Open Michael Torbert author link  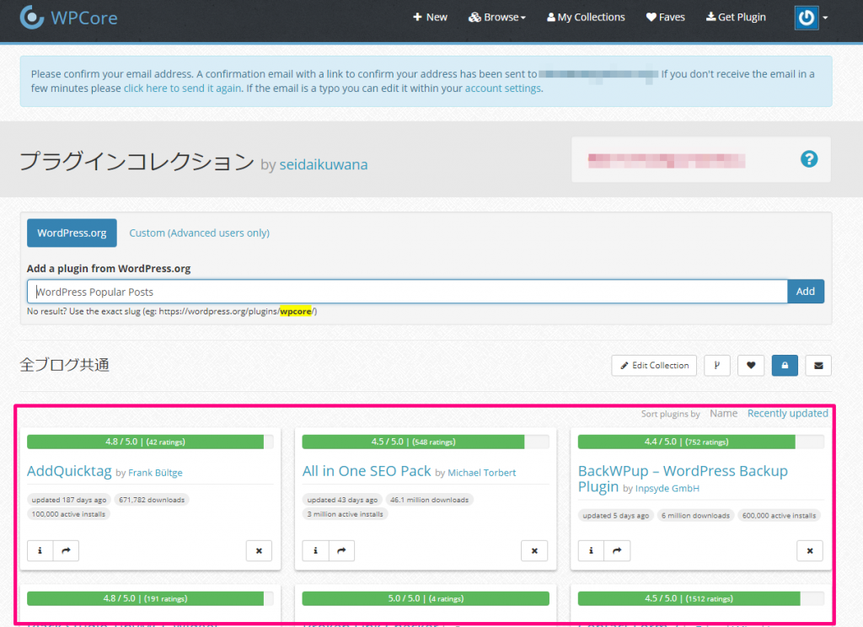coord(482,473)
